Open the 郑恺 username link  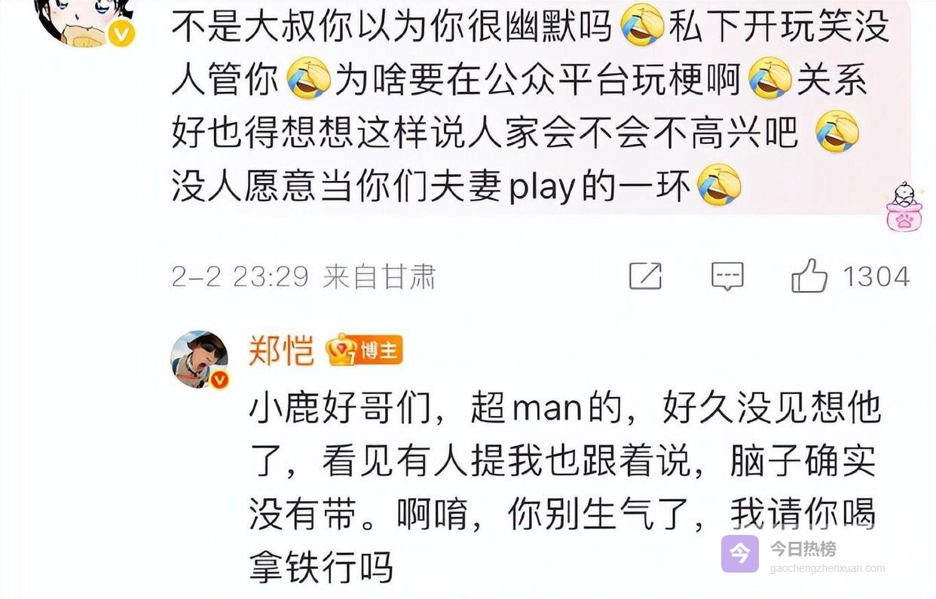281,351
